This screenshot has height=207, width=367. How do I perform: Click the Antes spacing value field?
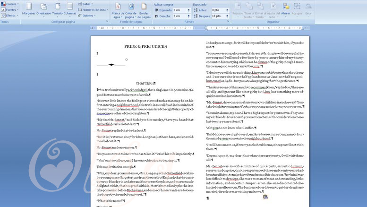click(x=218, y=10)
